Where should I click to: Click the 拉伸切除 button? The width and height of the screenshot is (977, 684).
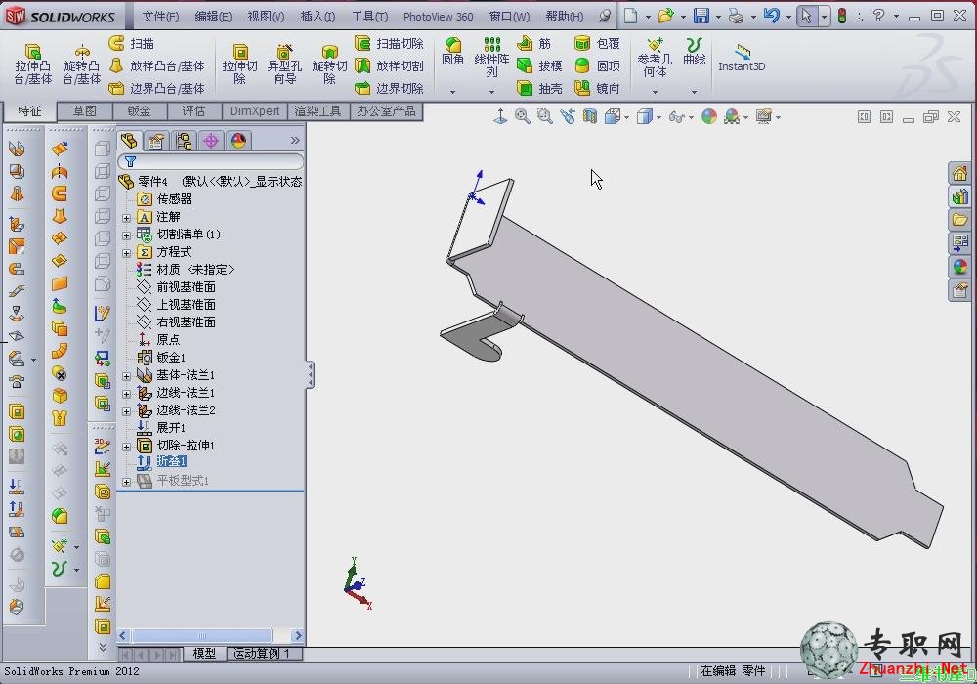click(240, 63)
